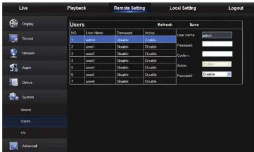254x152 pixels.
Task: Open the Live tab
Action: (x=23, y=8)
